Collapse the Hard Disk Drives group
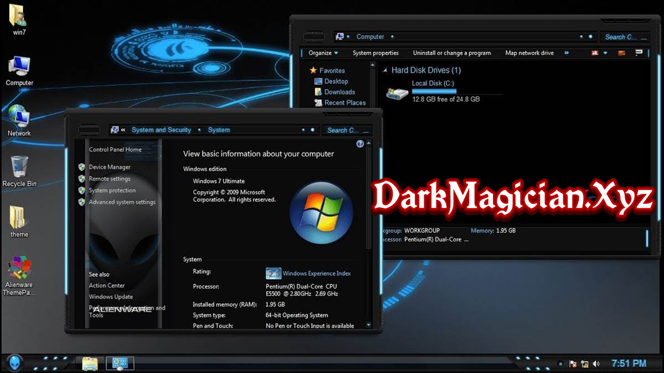Viewport: 664px width, 373px height. click(385, 70)
